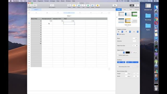Open Opera from the dock

point(156,23)
